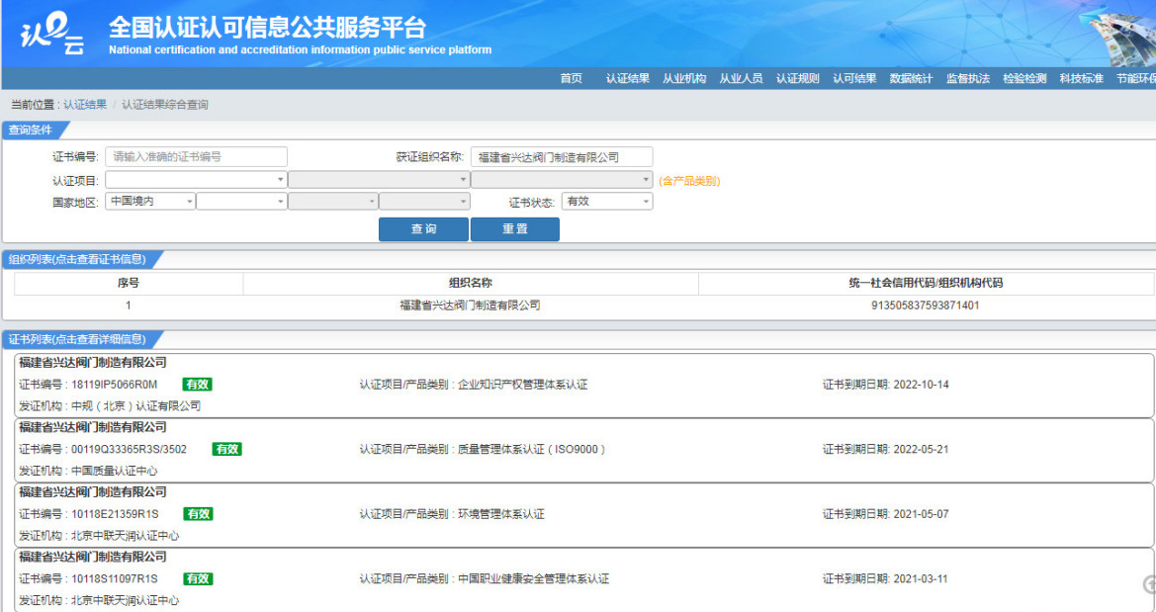Click credit code 913505837593871401
Viewport: 1156px width, 612px height.
tap(926, 306)
